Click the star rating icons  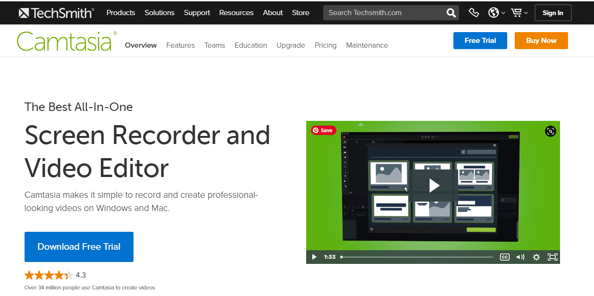click(49, 275)
